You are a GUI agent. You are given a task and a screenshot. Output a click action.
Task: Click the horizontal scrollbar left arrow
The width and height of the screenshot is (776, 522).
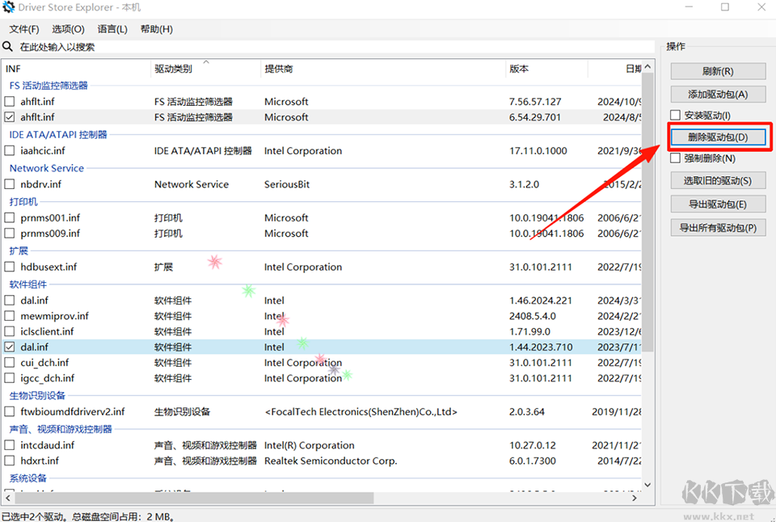pos(8,498)
